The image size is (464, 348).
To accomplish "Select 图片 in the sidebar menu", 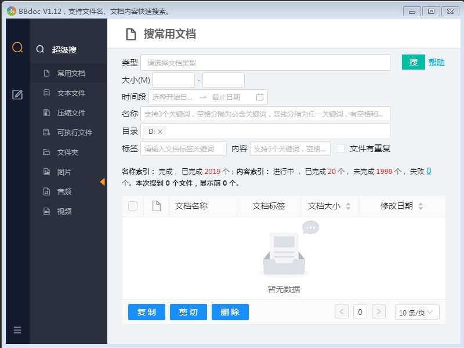I will pyautogui.click(x=68, y=172).
